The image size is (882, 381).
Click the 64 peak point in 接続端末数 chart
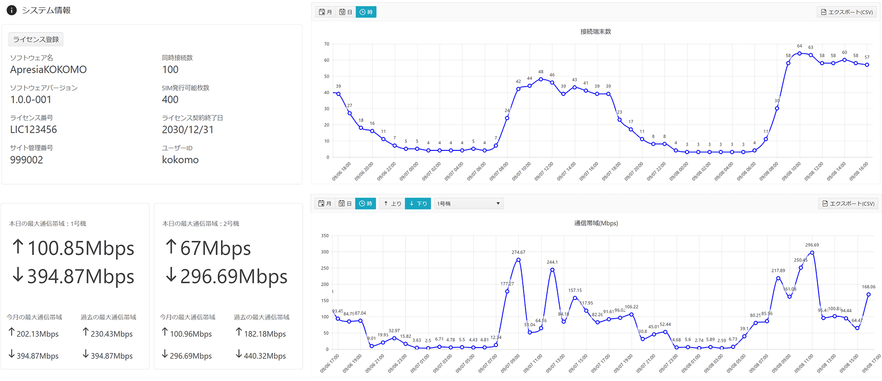[x=799, y=54]
